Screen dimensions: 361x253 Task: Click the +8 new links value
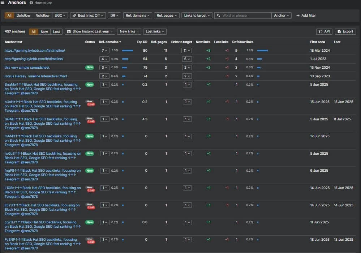208,50
